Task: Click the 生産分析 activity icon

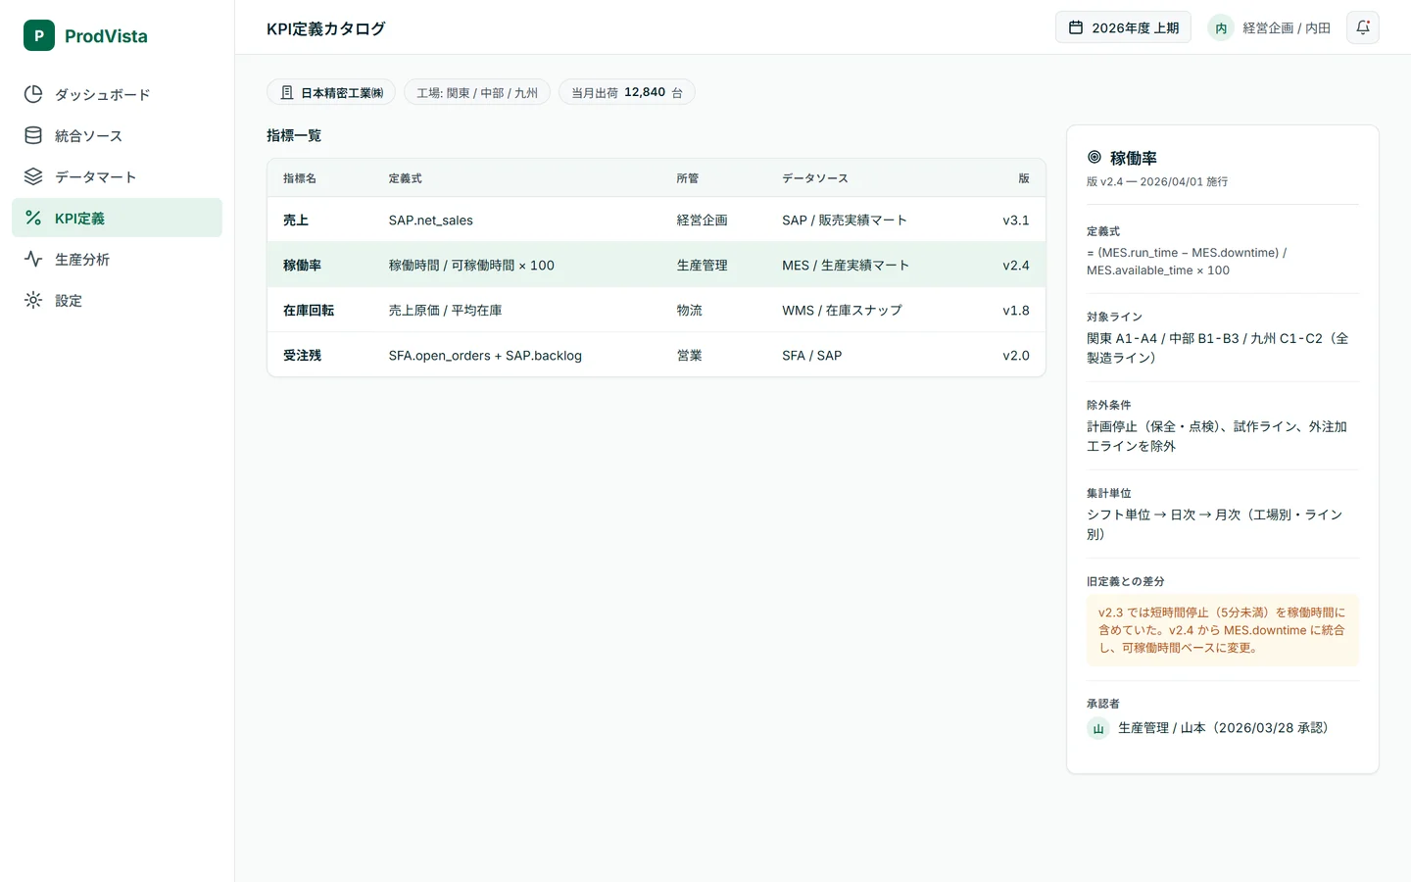Action: (x=33, y=259)
